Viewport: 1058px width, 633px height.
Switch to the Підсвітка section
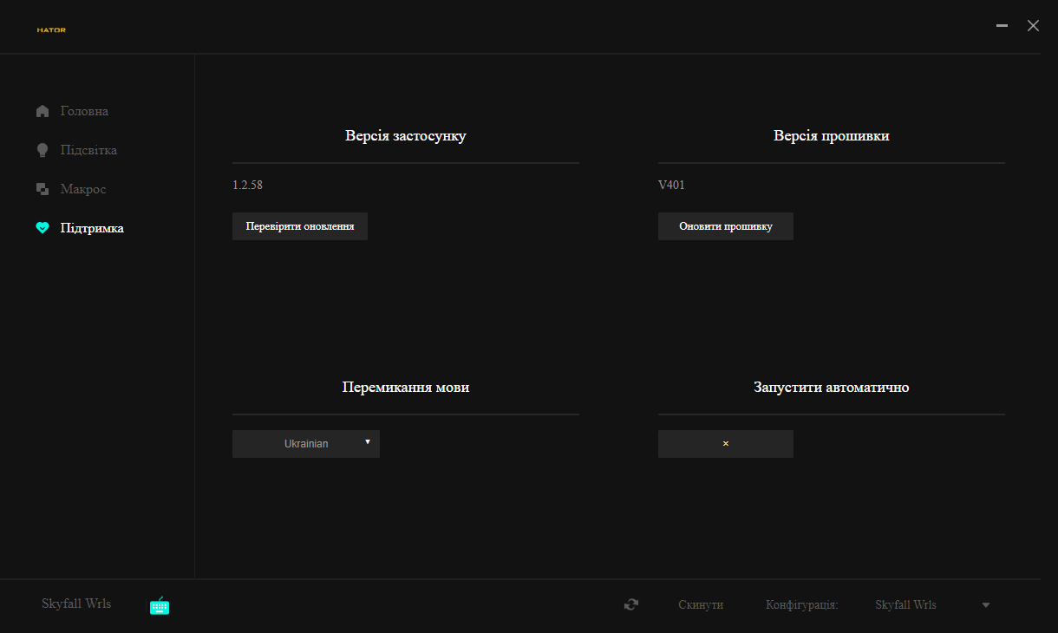click(88, 150)
